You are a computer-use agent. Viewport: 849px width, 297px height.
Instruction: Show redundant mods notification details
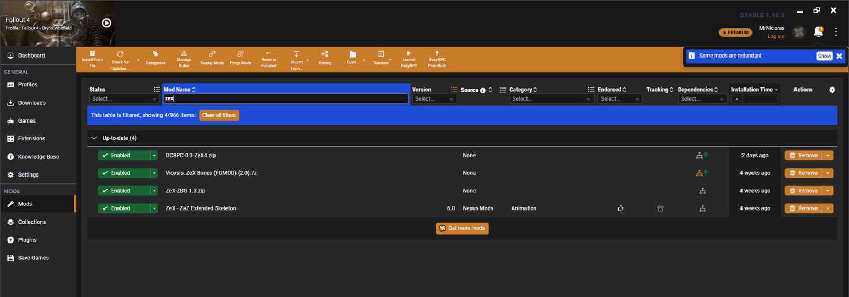point(824,56)
